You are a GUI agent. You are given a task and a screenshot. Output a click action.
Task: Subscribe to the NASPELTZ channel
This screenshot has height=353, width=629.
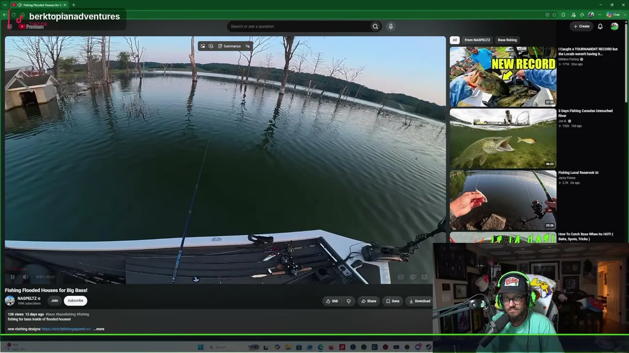(75, 301)
